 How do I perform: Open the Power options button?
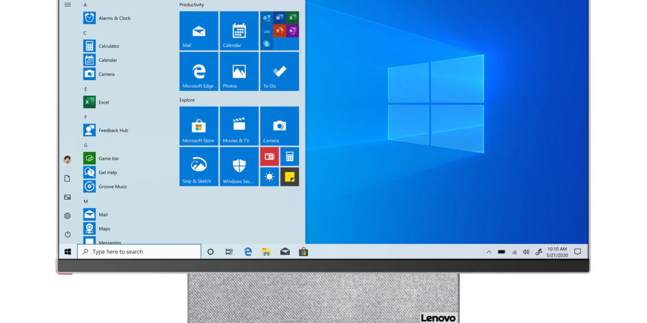click(x=68, y=234)
